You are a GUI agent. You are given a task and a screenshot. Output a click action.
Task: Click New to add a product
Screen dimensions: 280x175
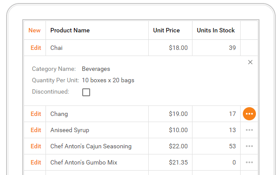pyautogui.click(x=35, y=30)
